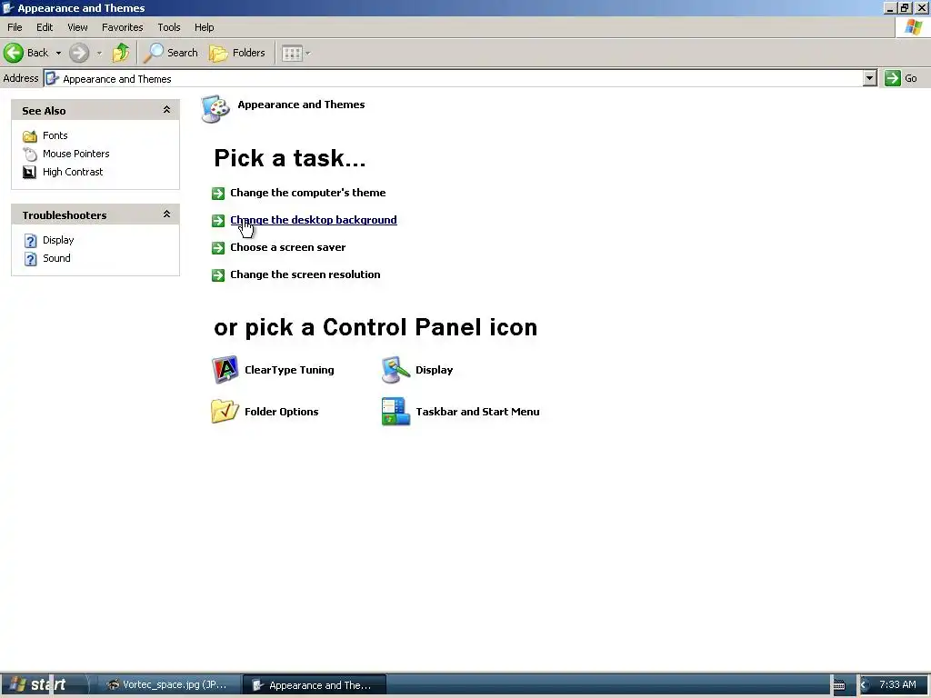Click the taskbar clock 7:33 AM

(x=897, y=684)
